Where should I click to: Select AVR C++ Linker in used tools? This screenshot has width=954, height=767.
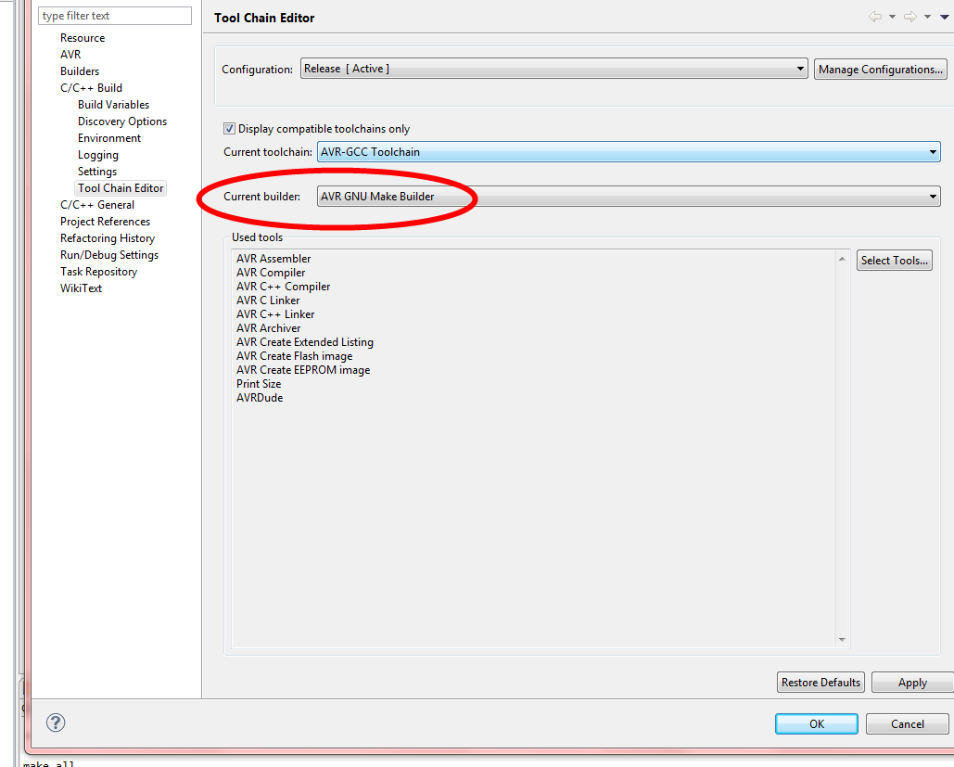pyautogui.click(x=275, y=314)
